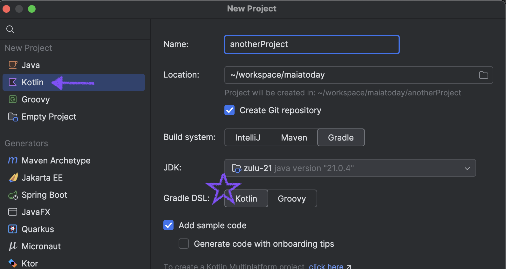The image size is (506, 269).
Task: Choose the Maven Archetype m icon
Action: (13, 160)
